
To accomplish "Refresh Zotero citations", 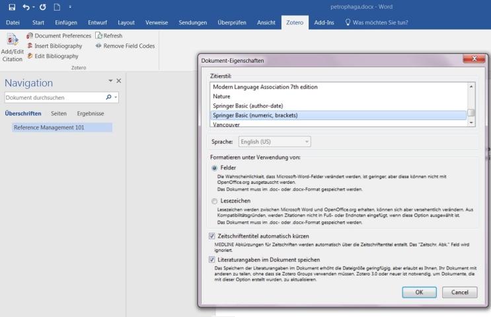I will 109,36.
